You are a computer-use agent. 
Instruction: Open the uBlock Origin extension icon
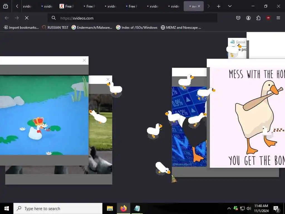pyautogui.click(x=268, y=18)
